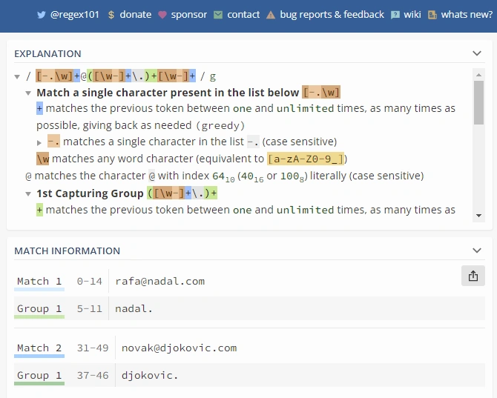497x398 pixels.
Task: Collapse 'Match a single character' node
Action: [28, 93]
